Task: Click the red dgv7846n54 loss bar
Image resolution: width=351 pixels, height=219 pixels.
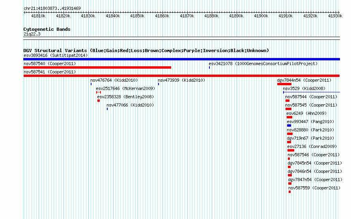Action: click(290, 175)
